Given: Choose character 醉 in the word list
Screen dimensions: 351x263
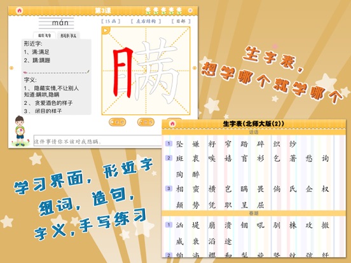Looking at the screenshot, I should click(x=196, y=174).
